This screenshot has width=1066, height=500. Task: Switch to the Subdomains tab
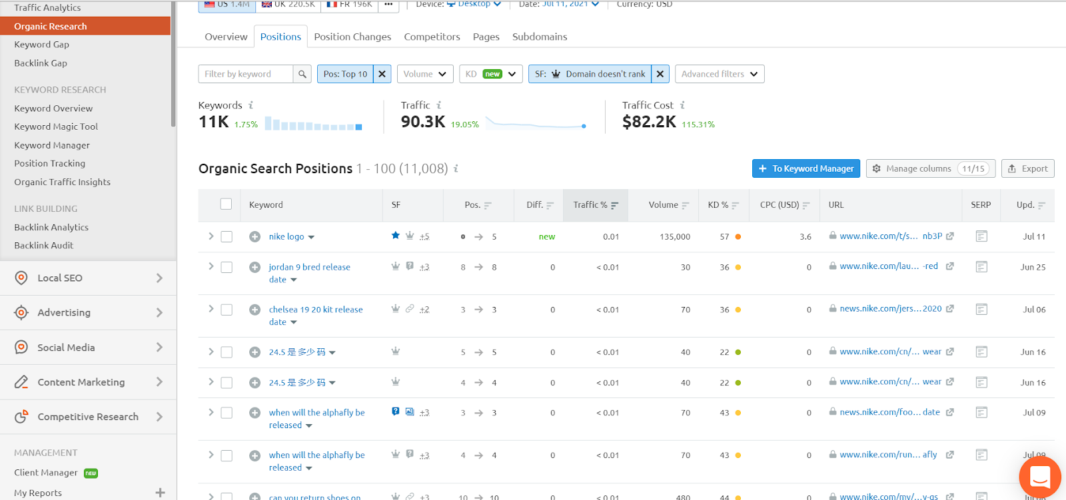[540, 37]
